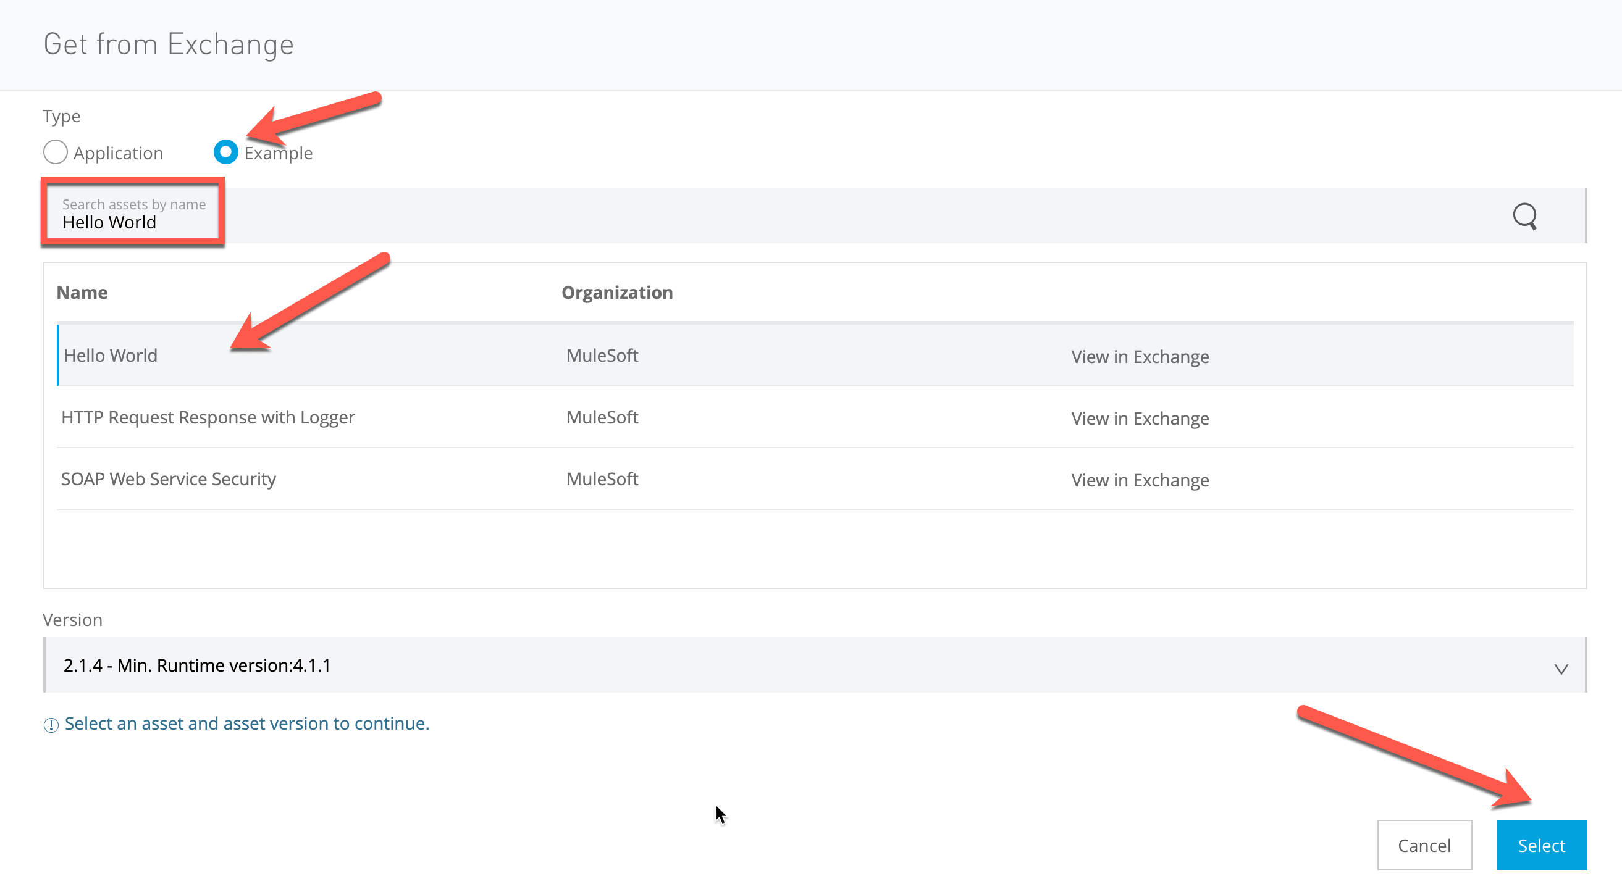
Task: Click the Organization column header
Action: point(617,293)
